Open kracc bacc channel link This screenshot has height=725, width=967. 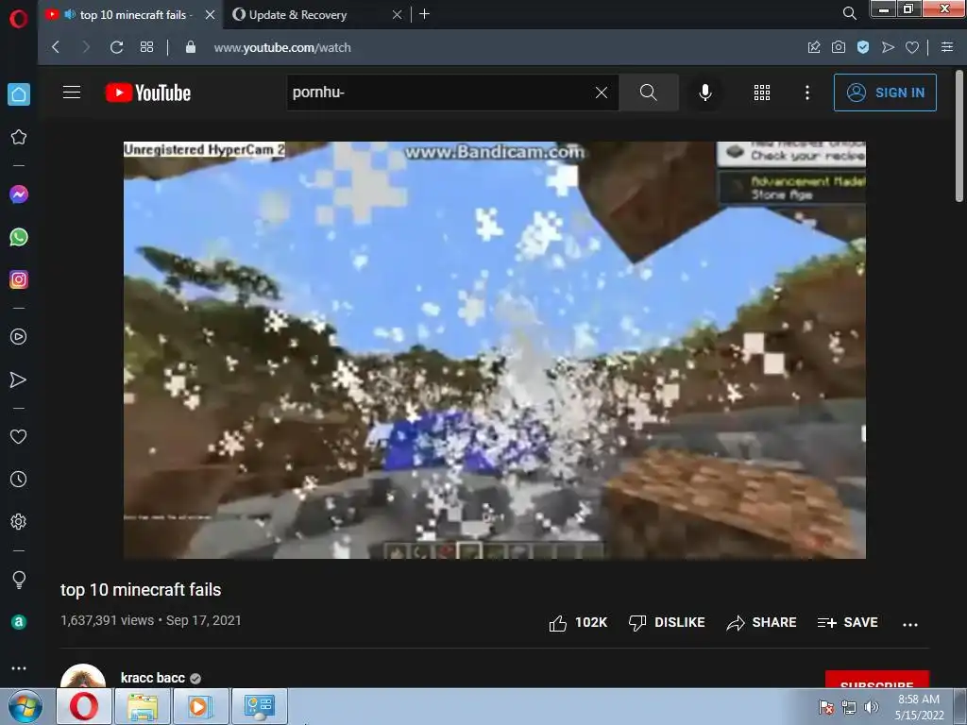pyautogui.click(x=153, y=678)
